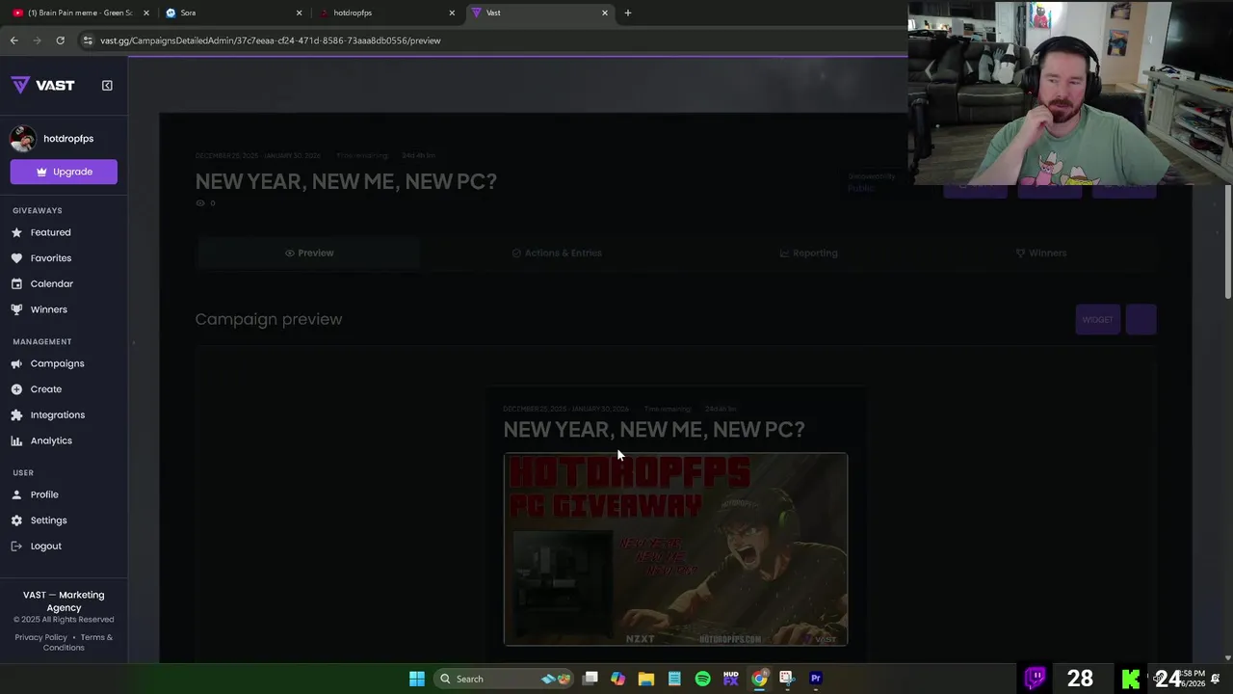Click the Create plus-circle icon
Image resolution: width=1233 pixels, height=694 pixels.
click(x=16, y=389)
